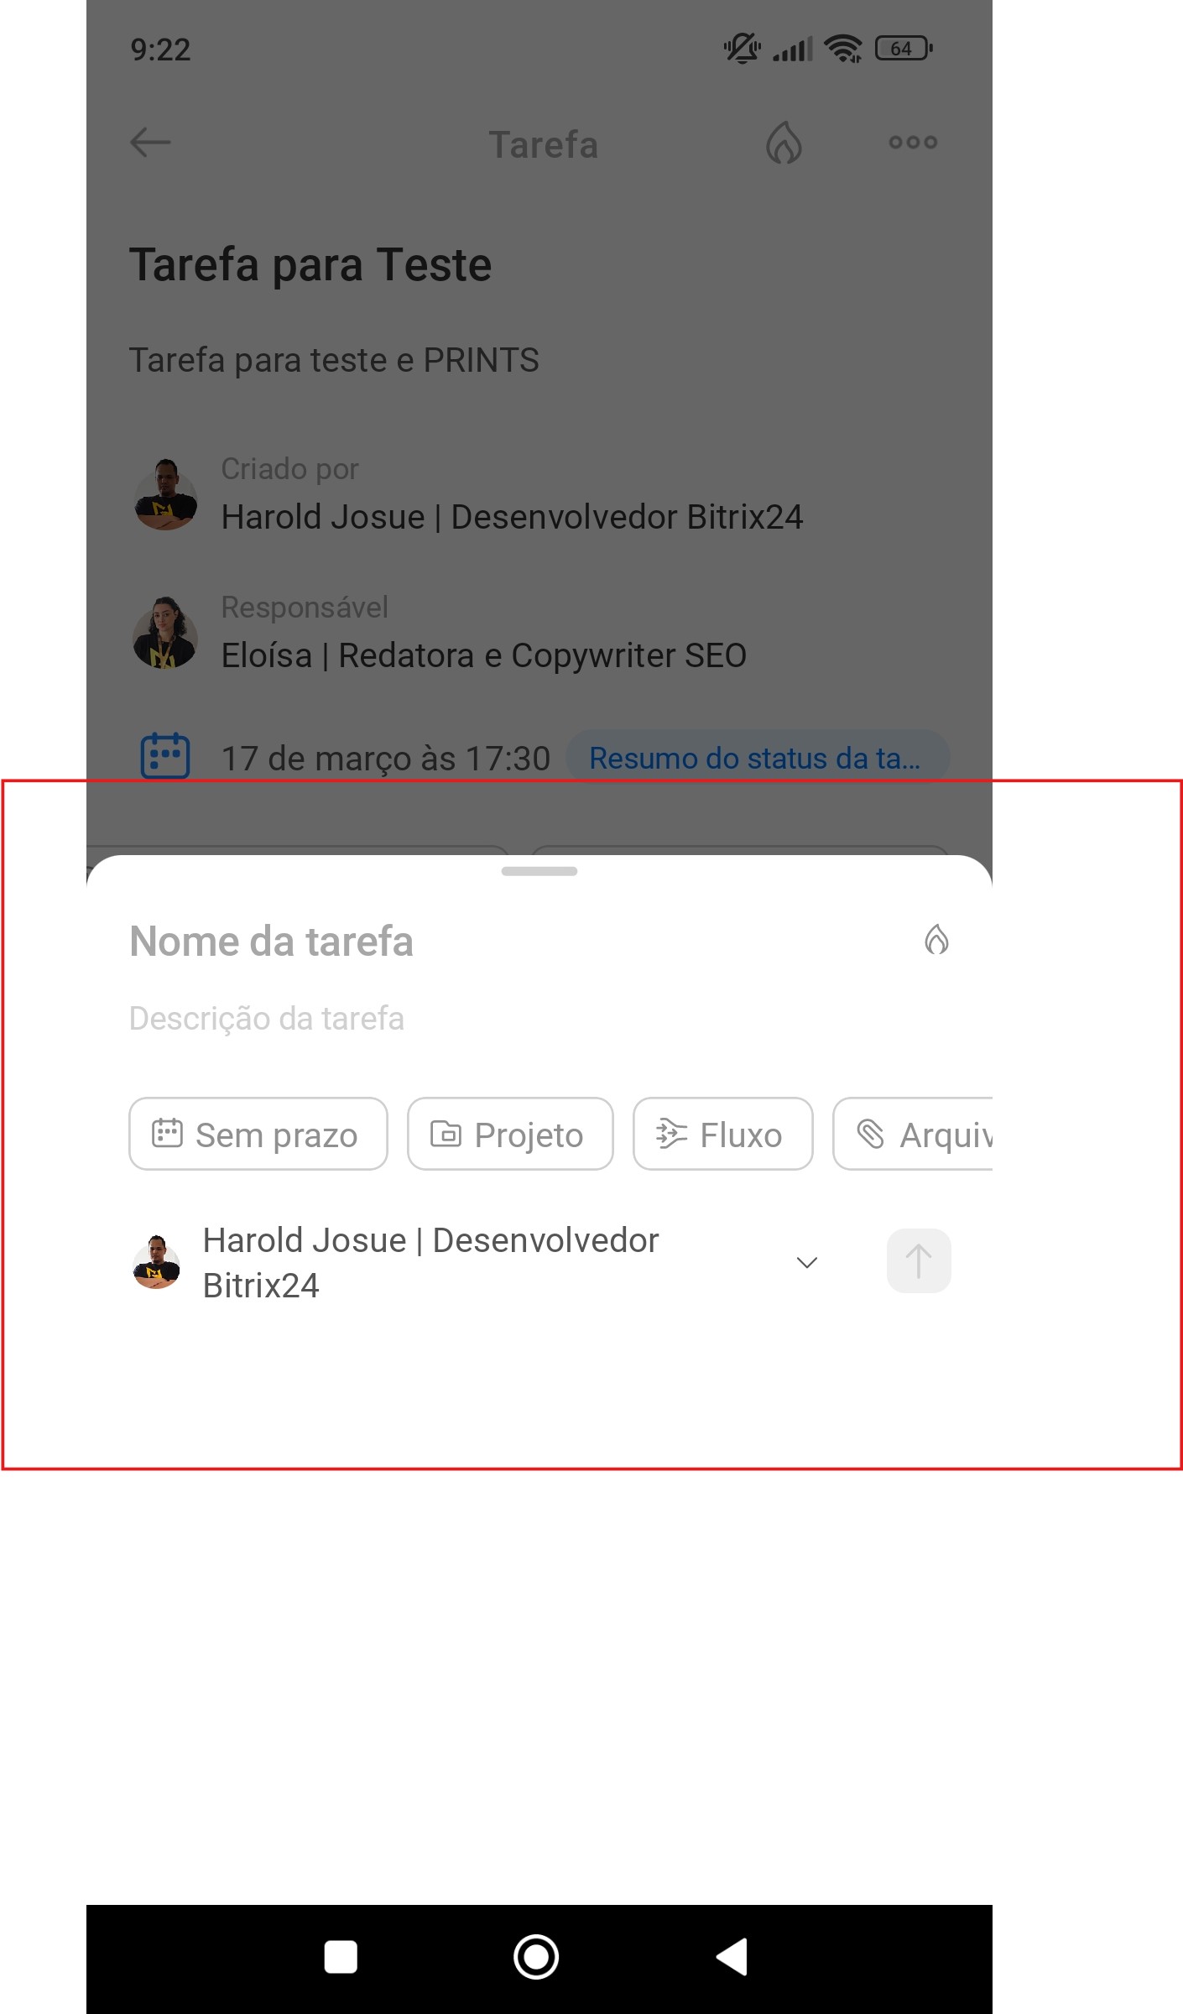Viewport: 1183px width, 2014px height.
Task: Grab the bottom sheet drag handle
Action: click(539, 871)
